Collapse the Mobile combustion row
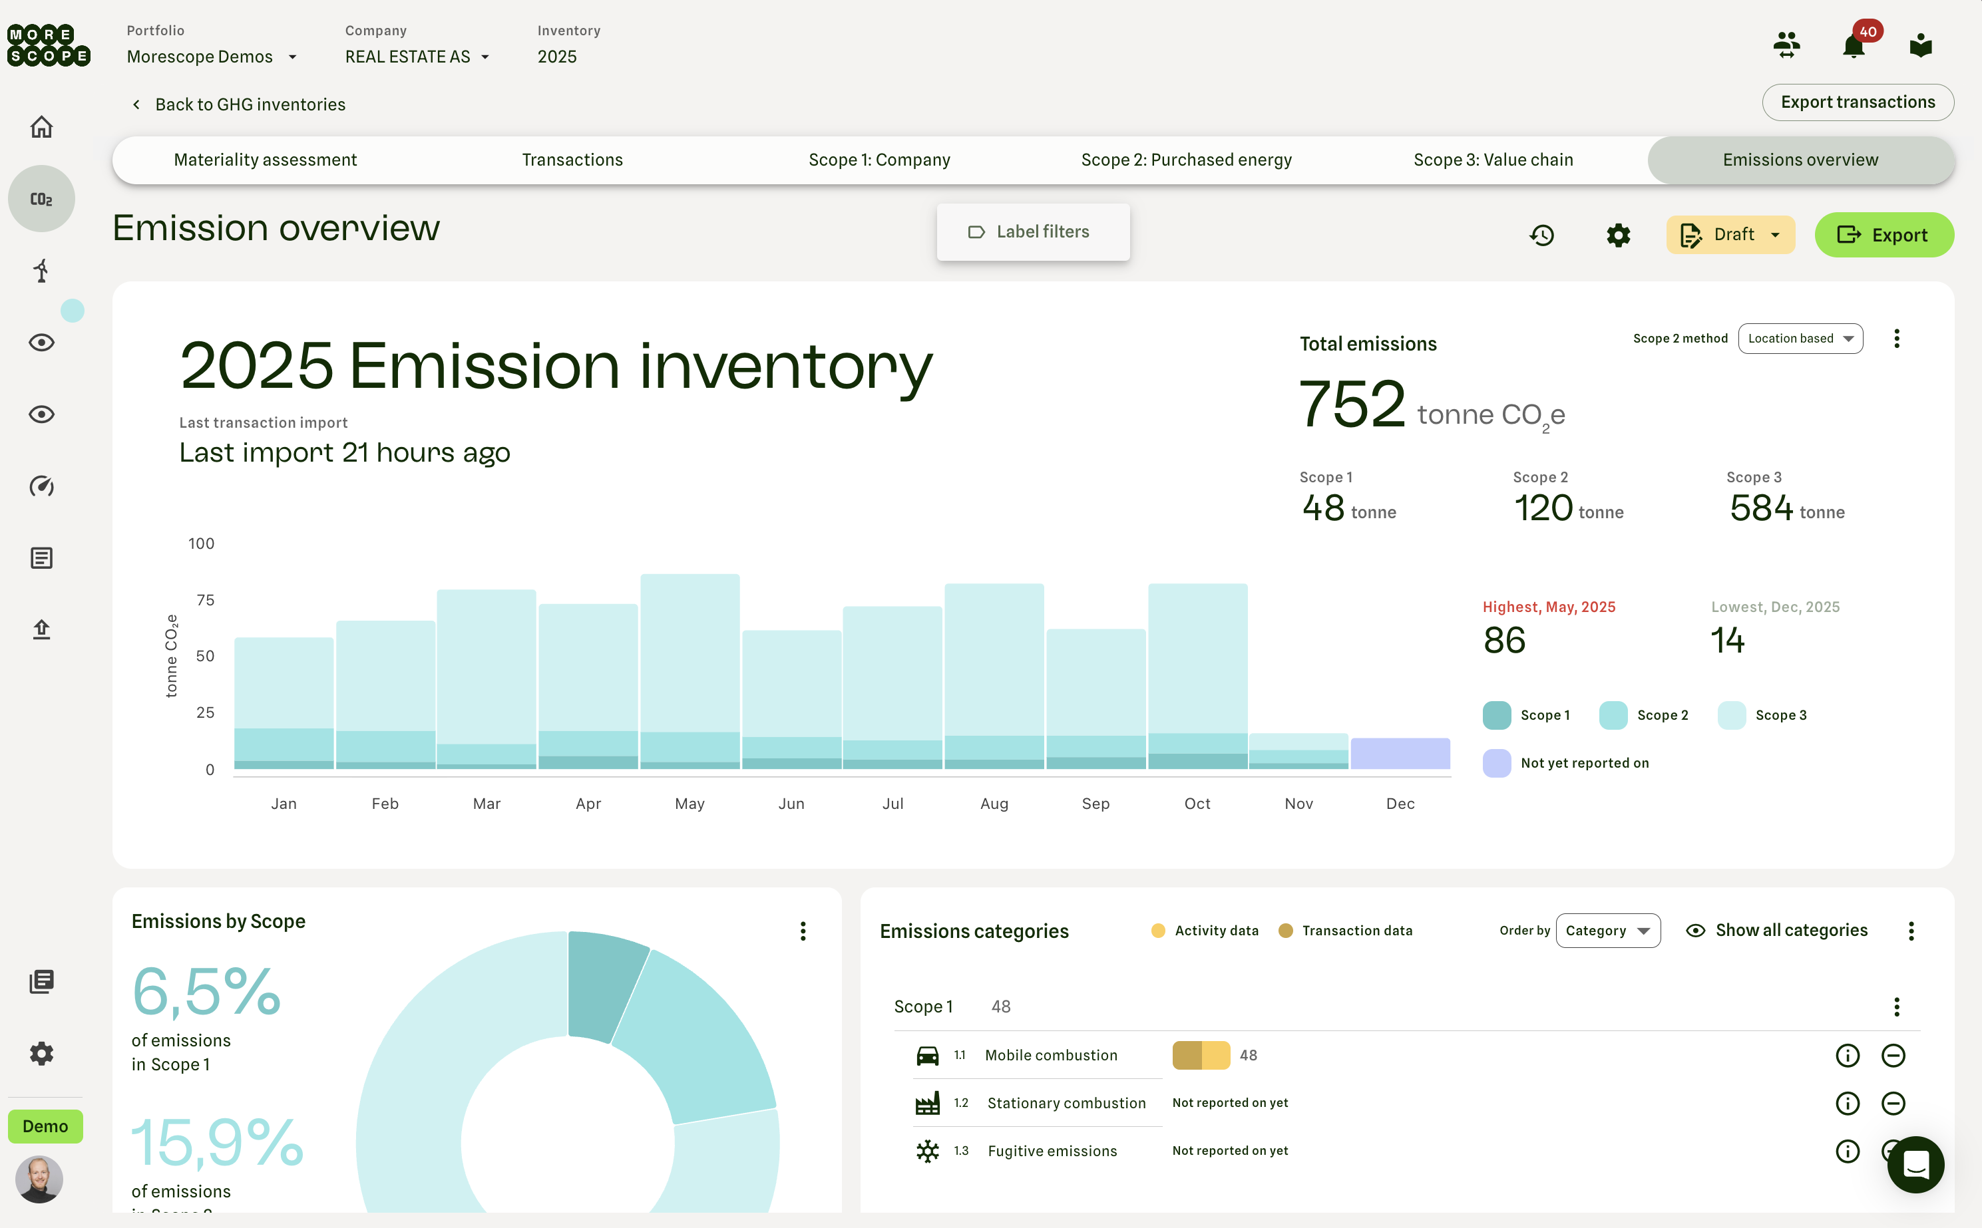The width and height of the screenshot is (1982, 1228). coord(1893,1055)
